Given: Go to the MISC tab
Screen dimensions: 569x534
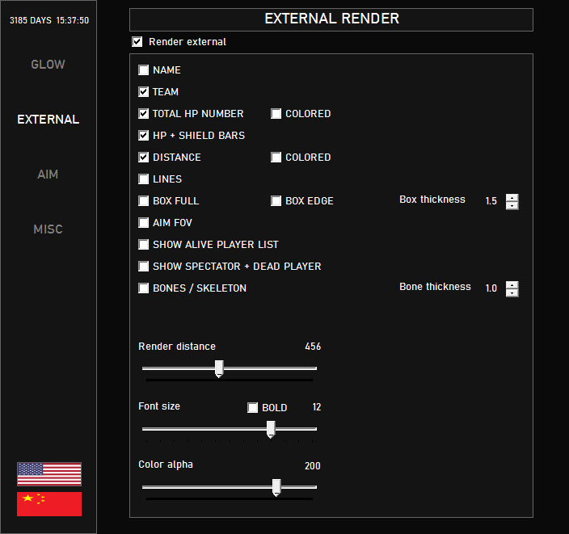Looking at the screenshot, I should [48, 229].
